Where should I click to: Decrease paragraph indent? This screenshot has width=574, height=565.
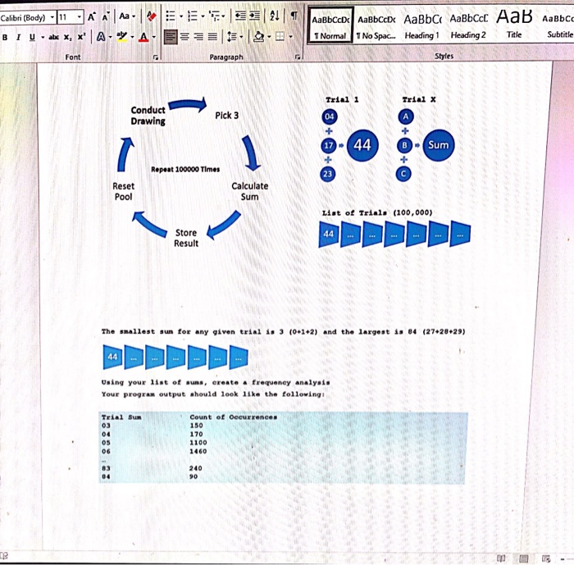240,16
